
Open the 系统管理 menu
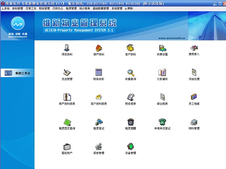coord(117,9)
